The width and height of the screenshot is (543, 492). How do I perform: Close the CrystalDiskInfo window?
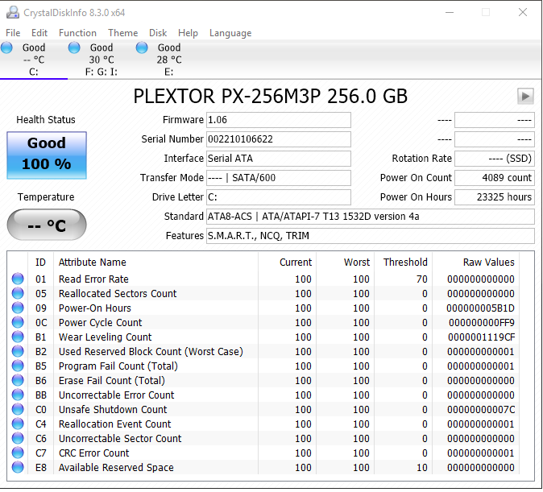click(x=523, y=12)
